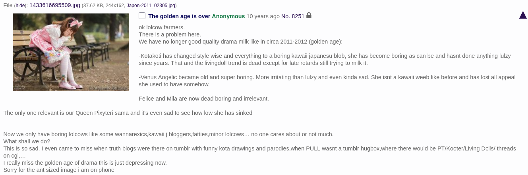Image resolution: width=528 pixels, height=175 pixels.
Task: Click the Felice and Mila sentence
Action: point(204,99)
